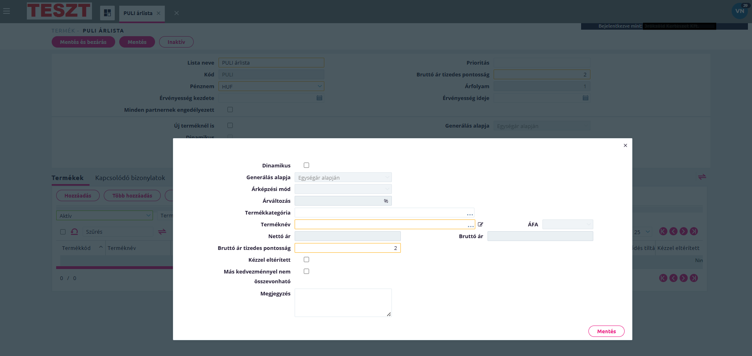Toggle Minden partnernek engedélyezett checkbox
The height and width of the screenshot is (356, 752).
point(230,110)
